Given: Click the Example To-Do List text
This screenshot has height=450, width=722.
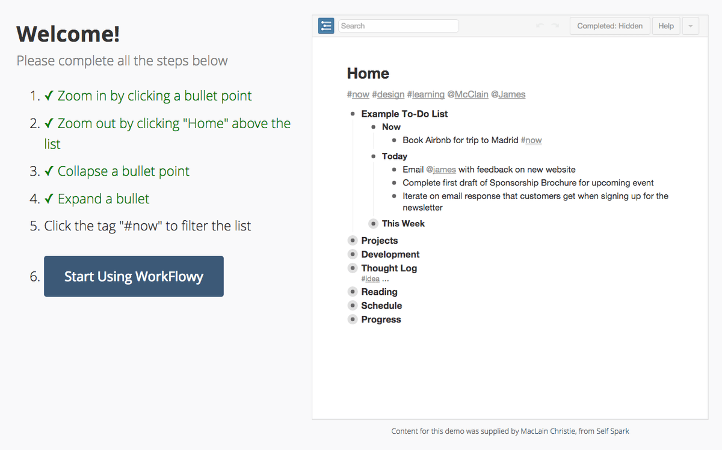Looking at the screenshot, I should 404,114.
